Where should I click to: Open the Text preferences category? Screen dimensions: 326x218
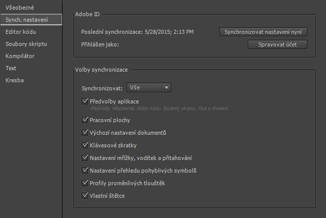11,68
